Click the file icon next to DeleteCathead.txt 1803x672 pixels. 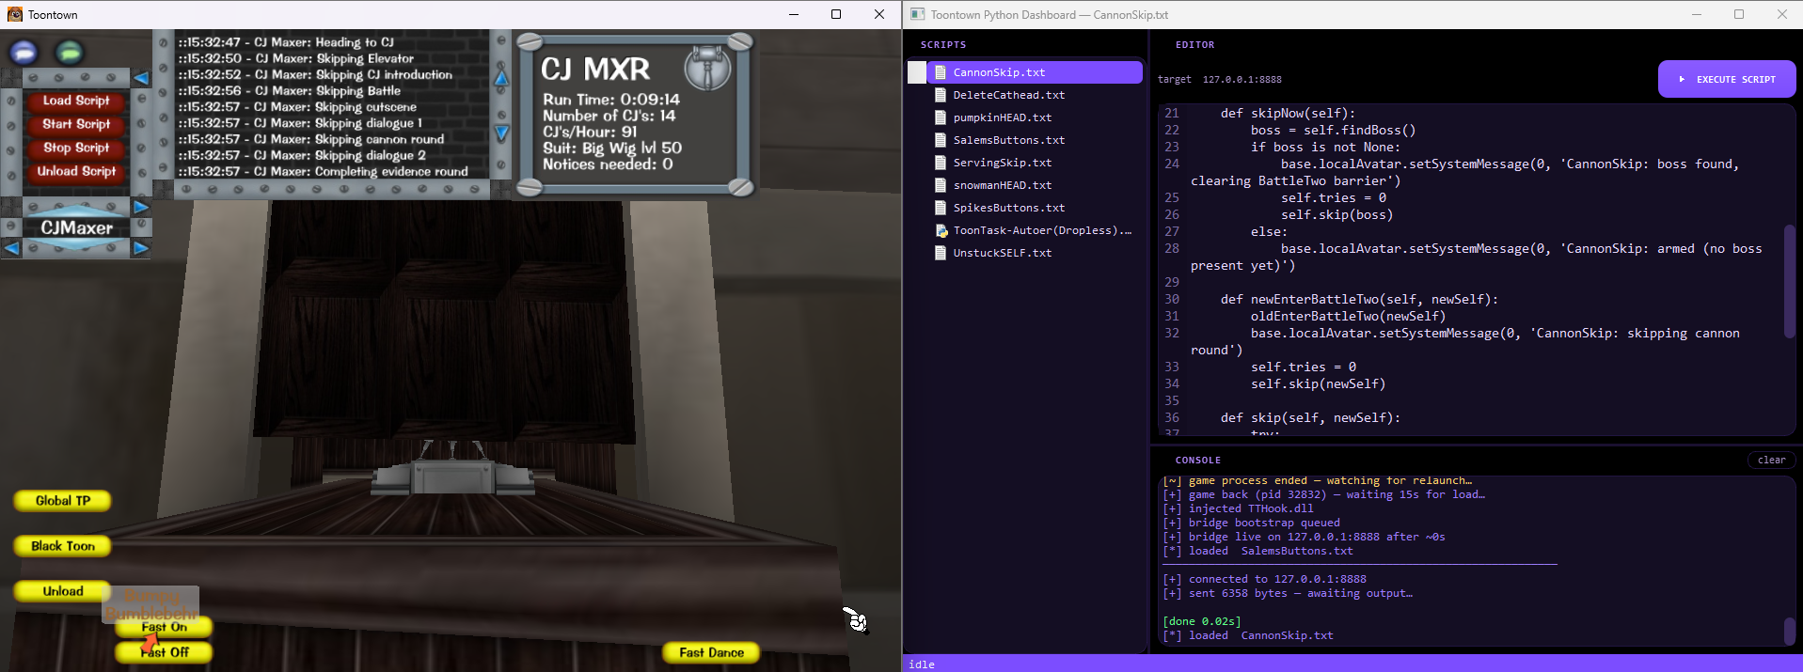point(940,95)
